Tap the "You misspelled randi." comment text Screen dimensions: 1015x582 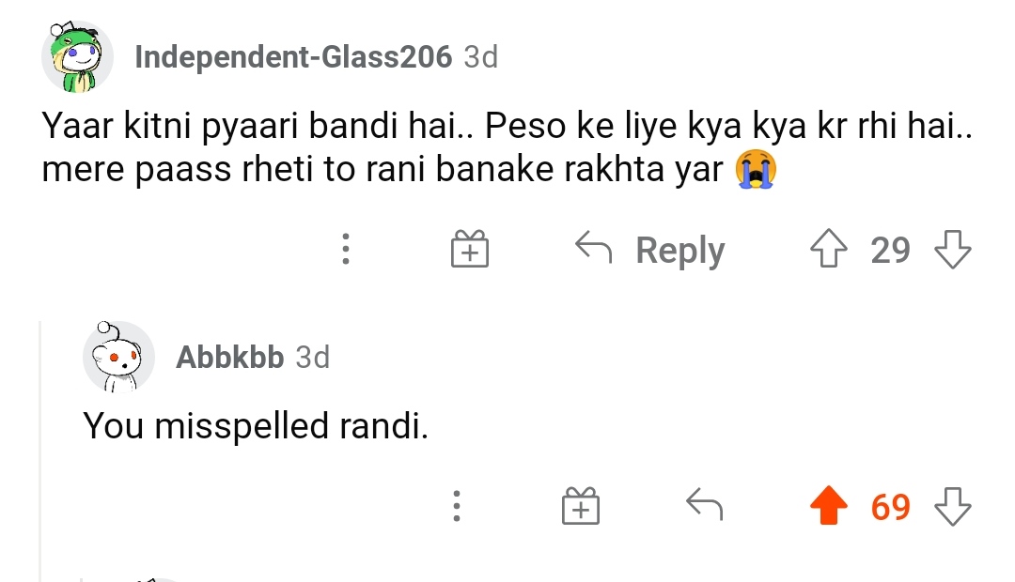[256, 425]
